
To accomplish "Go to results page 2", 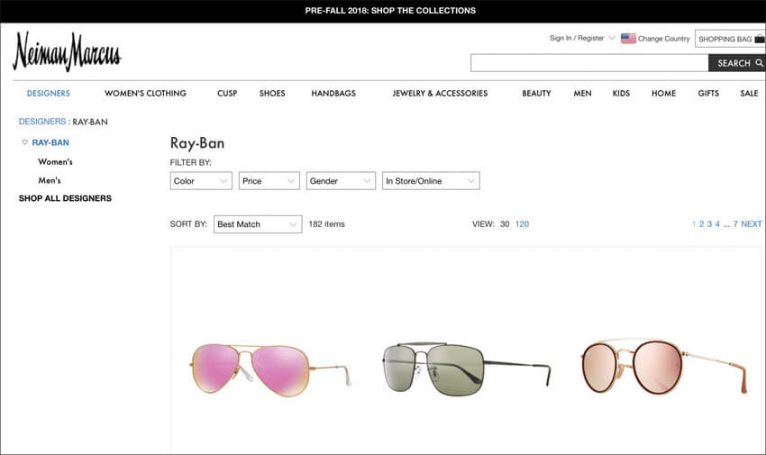I will [701, 224].
